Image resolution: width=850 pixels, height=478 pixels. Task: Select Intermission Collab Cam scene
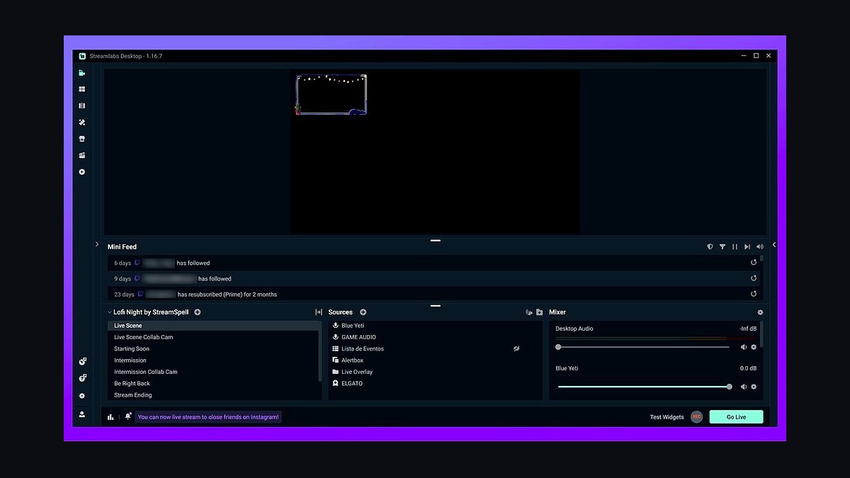214,372
